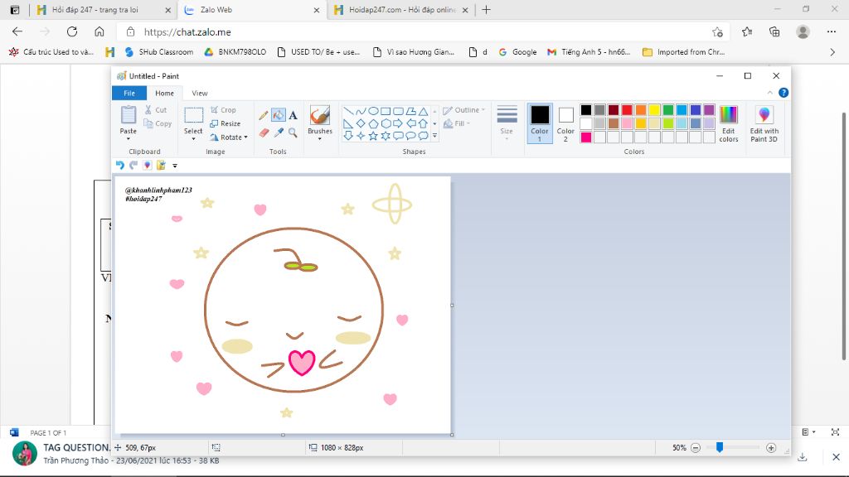Open the Google bookmark
Image resolution: width=849 pixels, height=477 pixels.
[x=517, y=52]
